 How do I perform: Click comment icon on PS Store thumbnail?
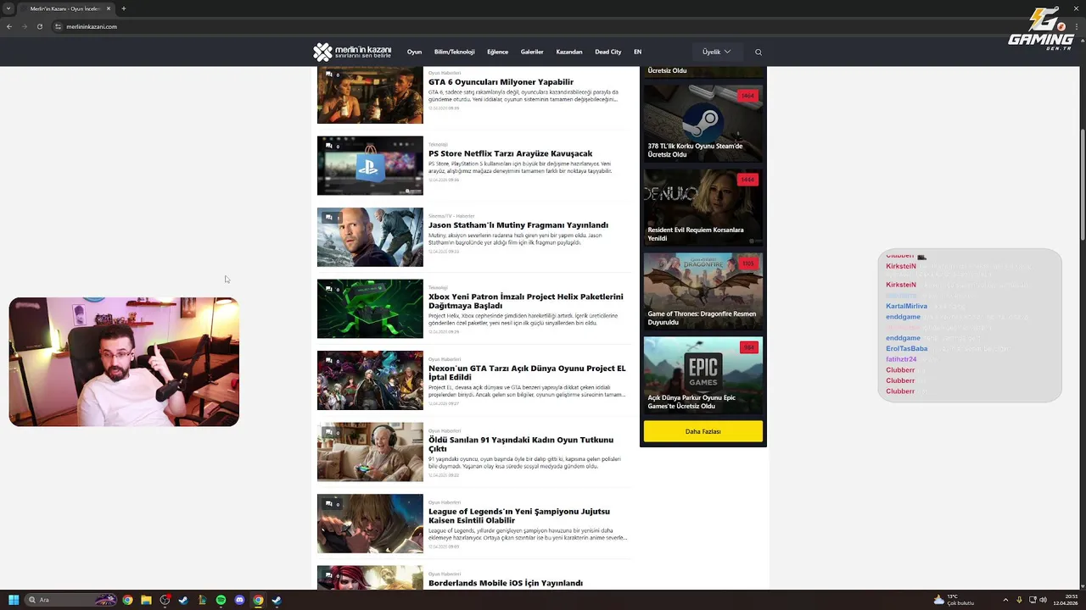(x=329, y=146)
